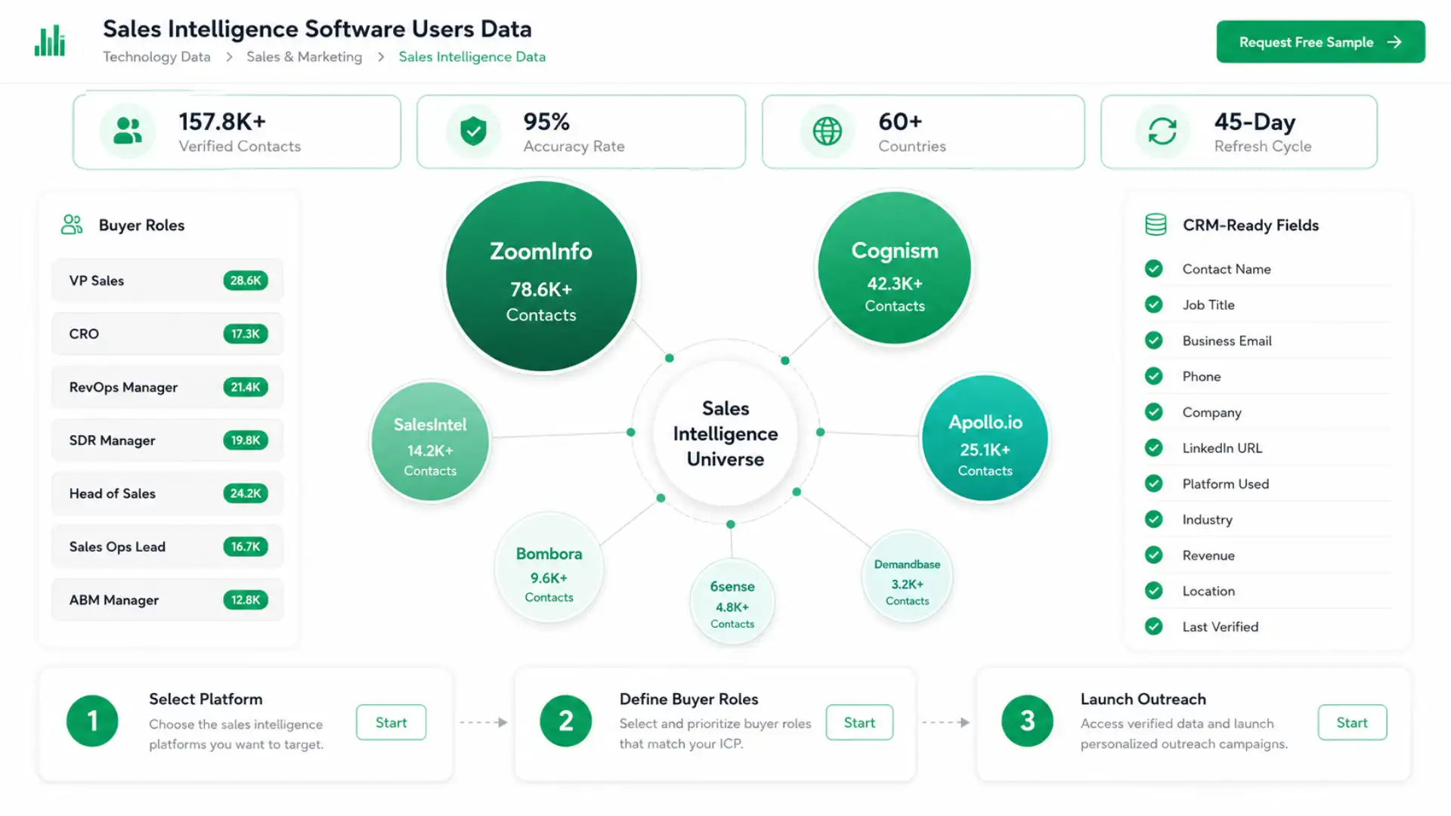1451x816 pixels.
Task: Click the 45-Day Refresh Cycle card
Action: (1239, 131)
